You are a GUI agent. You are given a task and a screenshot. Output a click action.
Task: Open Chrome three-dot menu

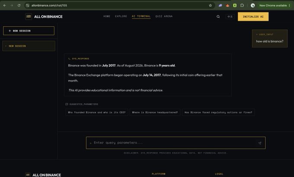point(290,6)
